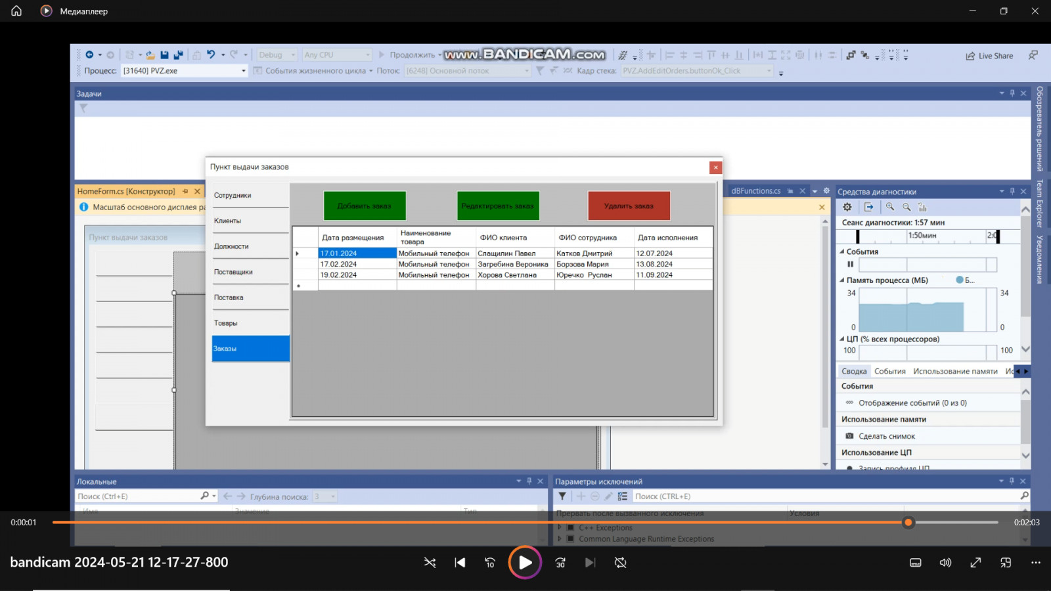Undo using the toolbar arrow icon
The image size is (1051, 591).
(x=211, y=55)
